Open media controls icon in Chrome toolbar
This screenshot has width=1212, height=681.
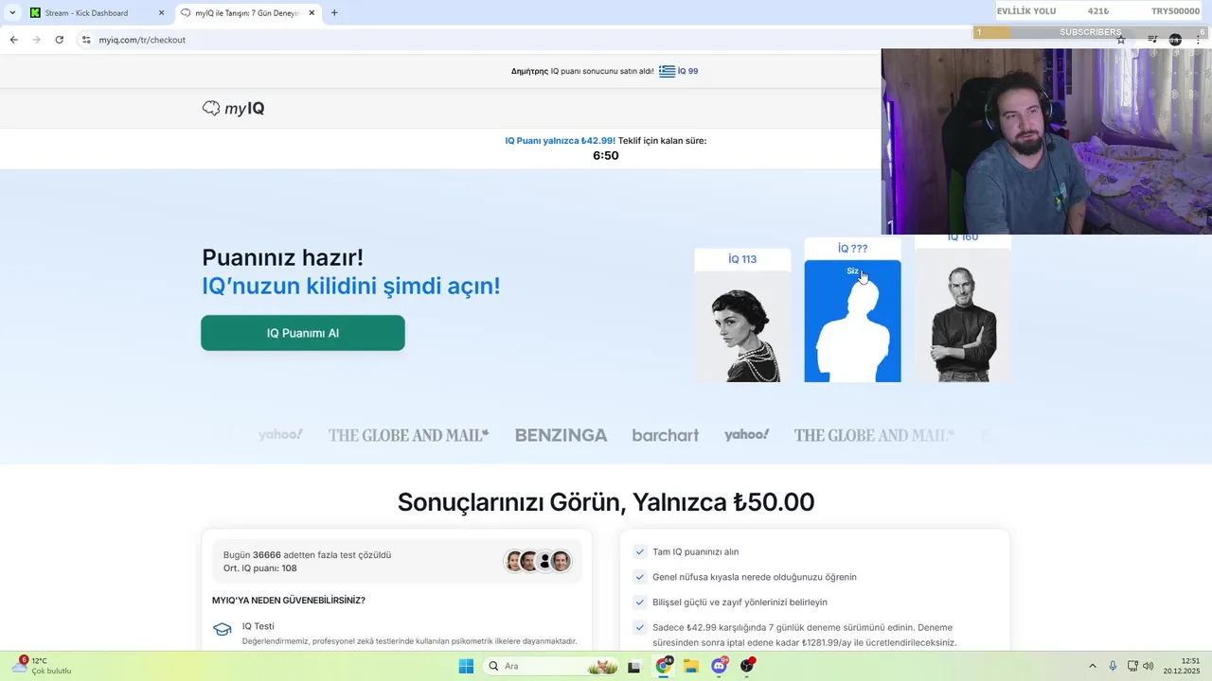1152,40
